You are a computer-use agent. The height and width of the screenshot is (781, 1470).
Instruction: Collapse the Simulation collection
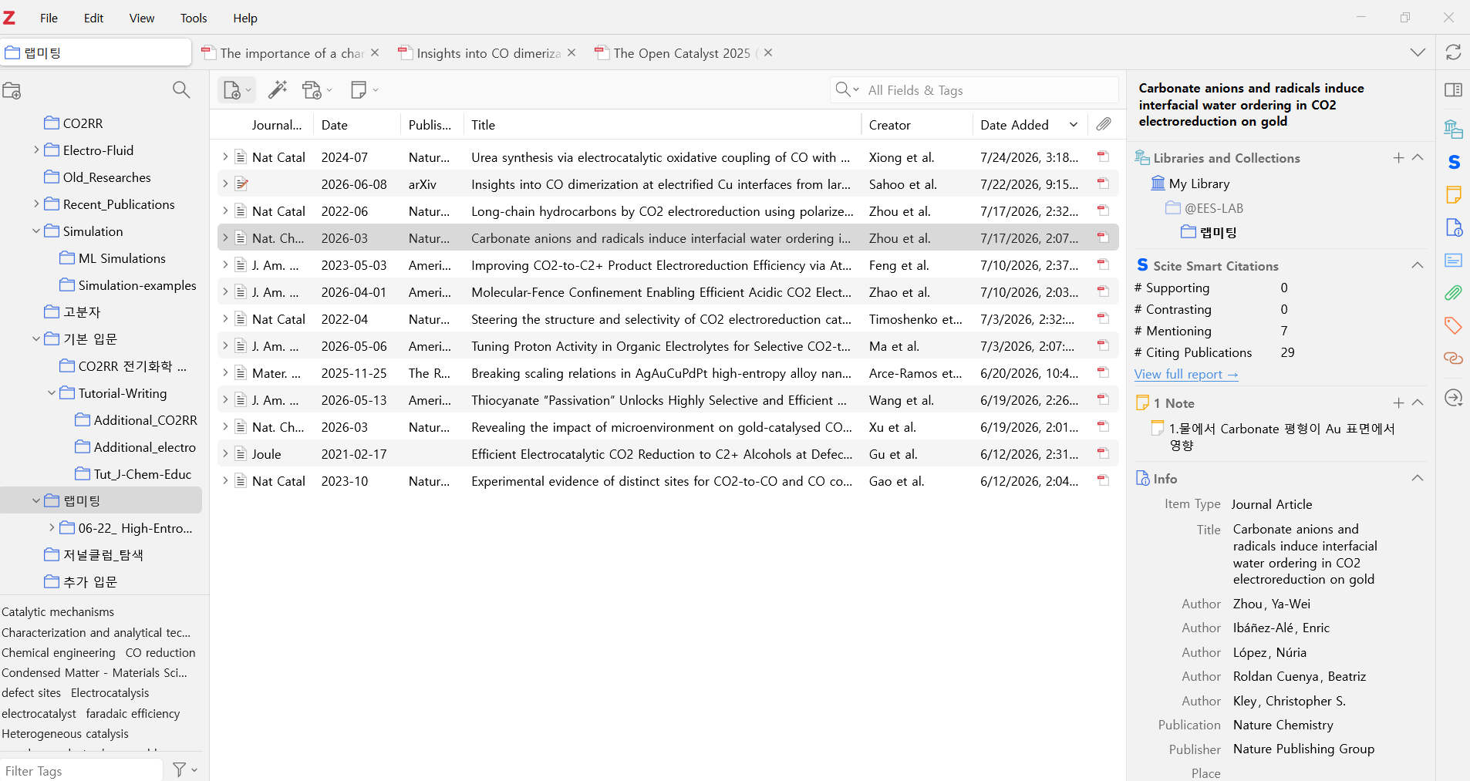tap(36, 231)
